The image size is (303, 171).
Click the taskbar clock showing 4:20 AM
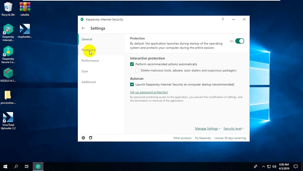284,166
